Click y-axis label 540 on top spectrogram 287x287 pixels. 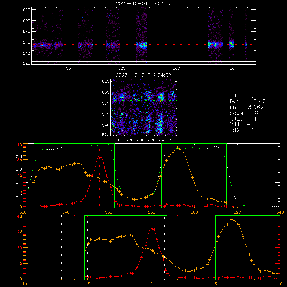(x=26, y=53)
